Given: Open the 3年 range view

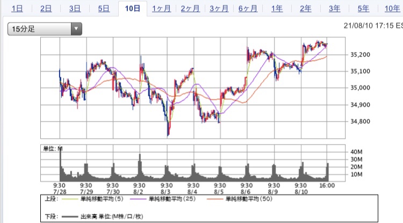Looking at the screenshot, I should click(x=334, y=9).
